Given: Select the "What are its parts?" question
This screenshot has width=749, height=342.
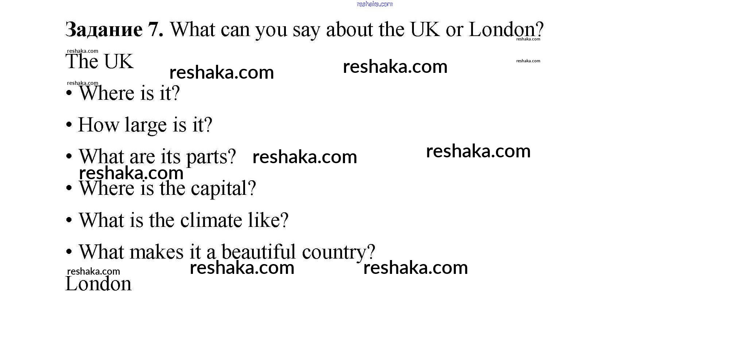Looking at the screenshot, I should click(x=158, y=157).
